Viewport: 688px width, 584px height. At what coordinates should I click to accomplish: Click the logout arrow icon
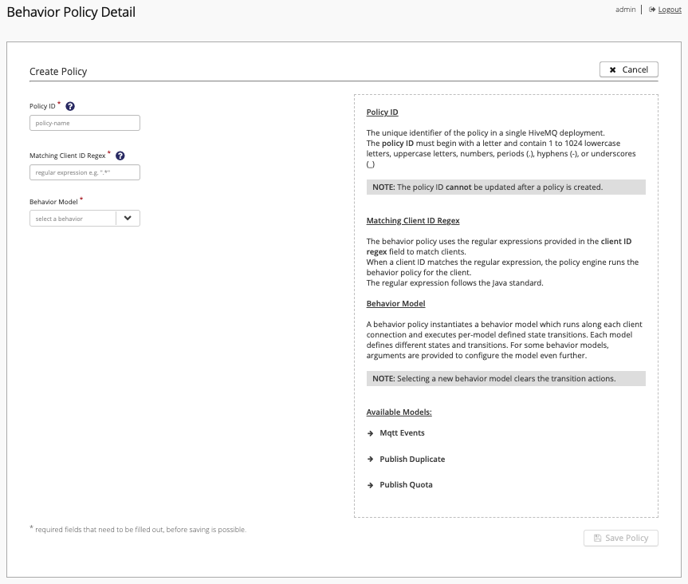pos(651,10)
